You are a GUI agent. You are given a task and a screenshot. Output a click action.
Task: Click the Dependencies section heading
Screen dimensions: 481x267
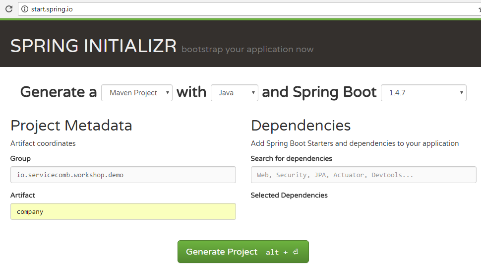[301, 126]
